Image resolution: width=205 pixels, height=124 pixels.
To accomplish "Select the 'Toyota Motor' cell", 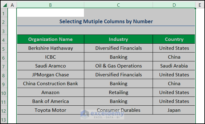I will point(50,110).
